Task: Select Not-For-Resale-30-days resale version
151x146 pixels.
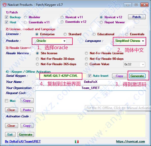Action: click(x=37, y=59)
